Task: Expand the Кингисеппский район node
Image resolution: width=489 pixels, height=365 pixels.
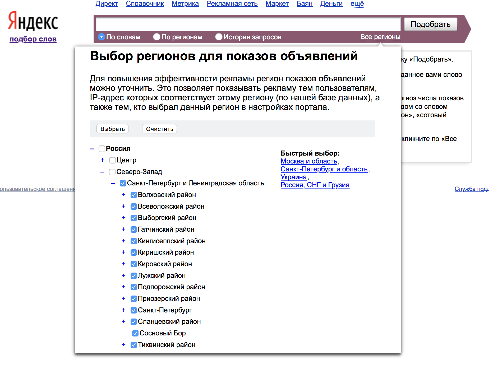Action: pos(124,241)
